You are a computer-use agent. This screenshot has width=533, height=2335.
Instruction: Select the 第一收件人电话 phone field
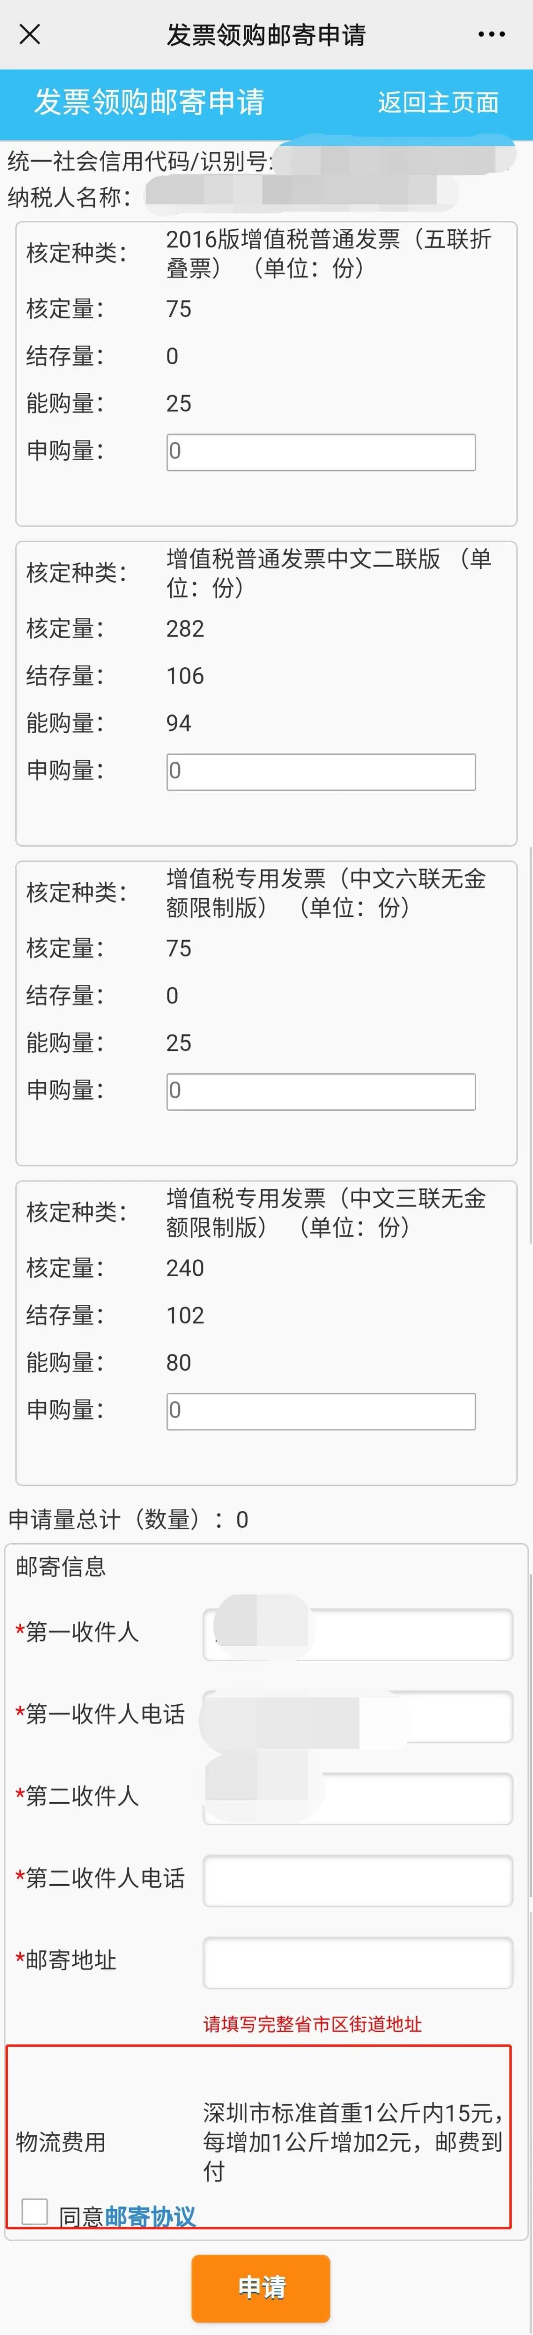(357, 1717)
